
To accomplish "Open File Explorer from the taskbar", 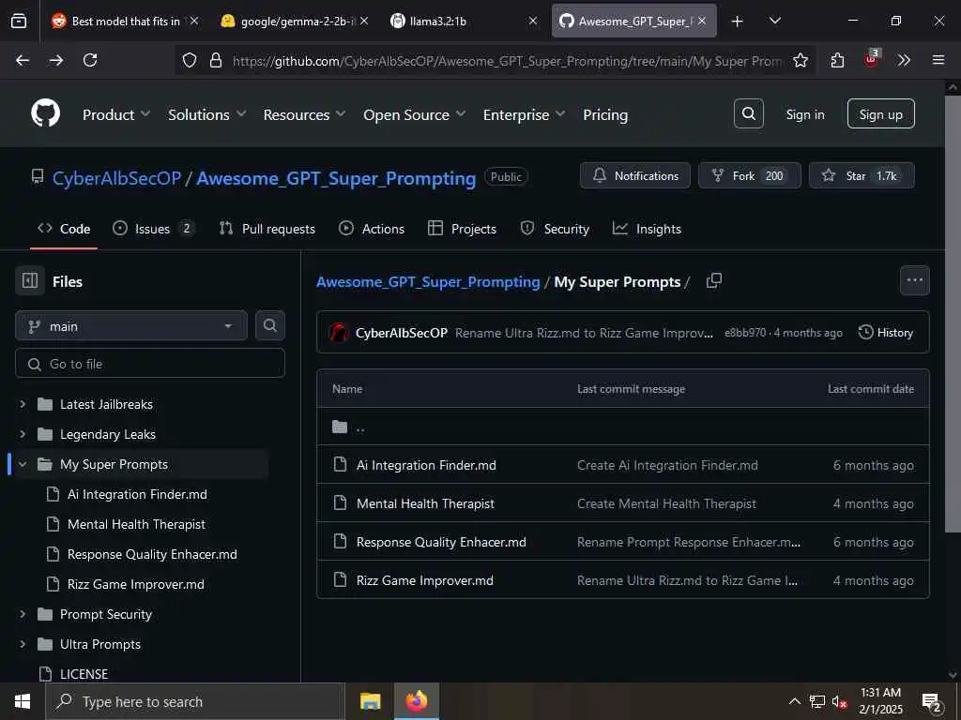I will pyautogui.click(x=370, y=701).
